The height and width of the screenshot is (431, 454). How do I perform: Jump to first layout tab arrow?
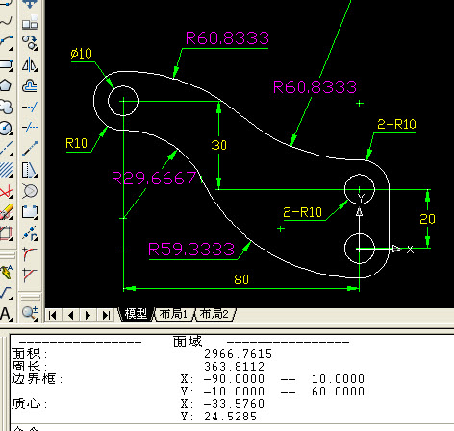(53, 316)
